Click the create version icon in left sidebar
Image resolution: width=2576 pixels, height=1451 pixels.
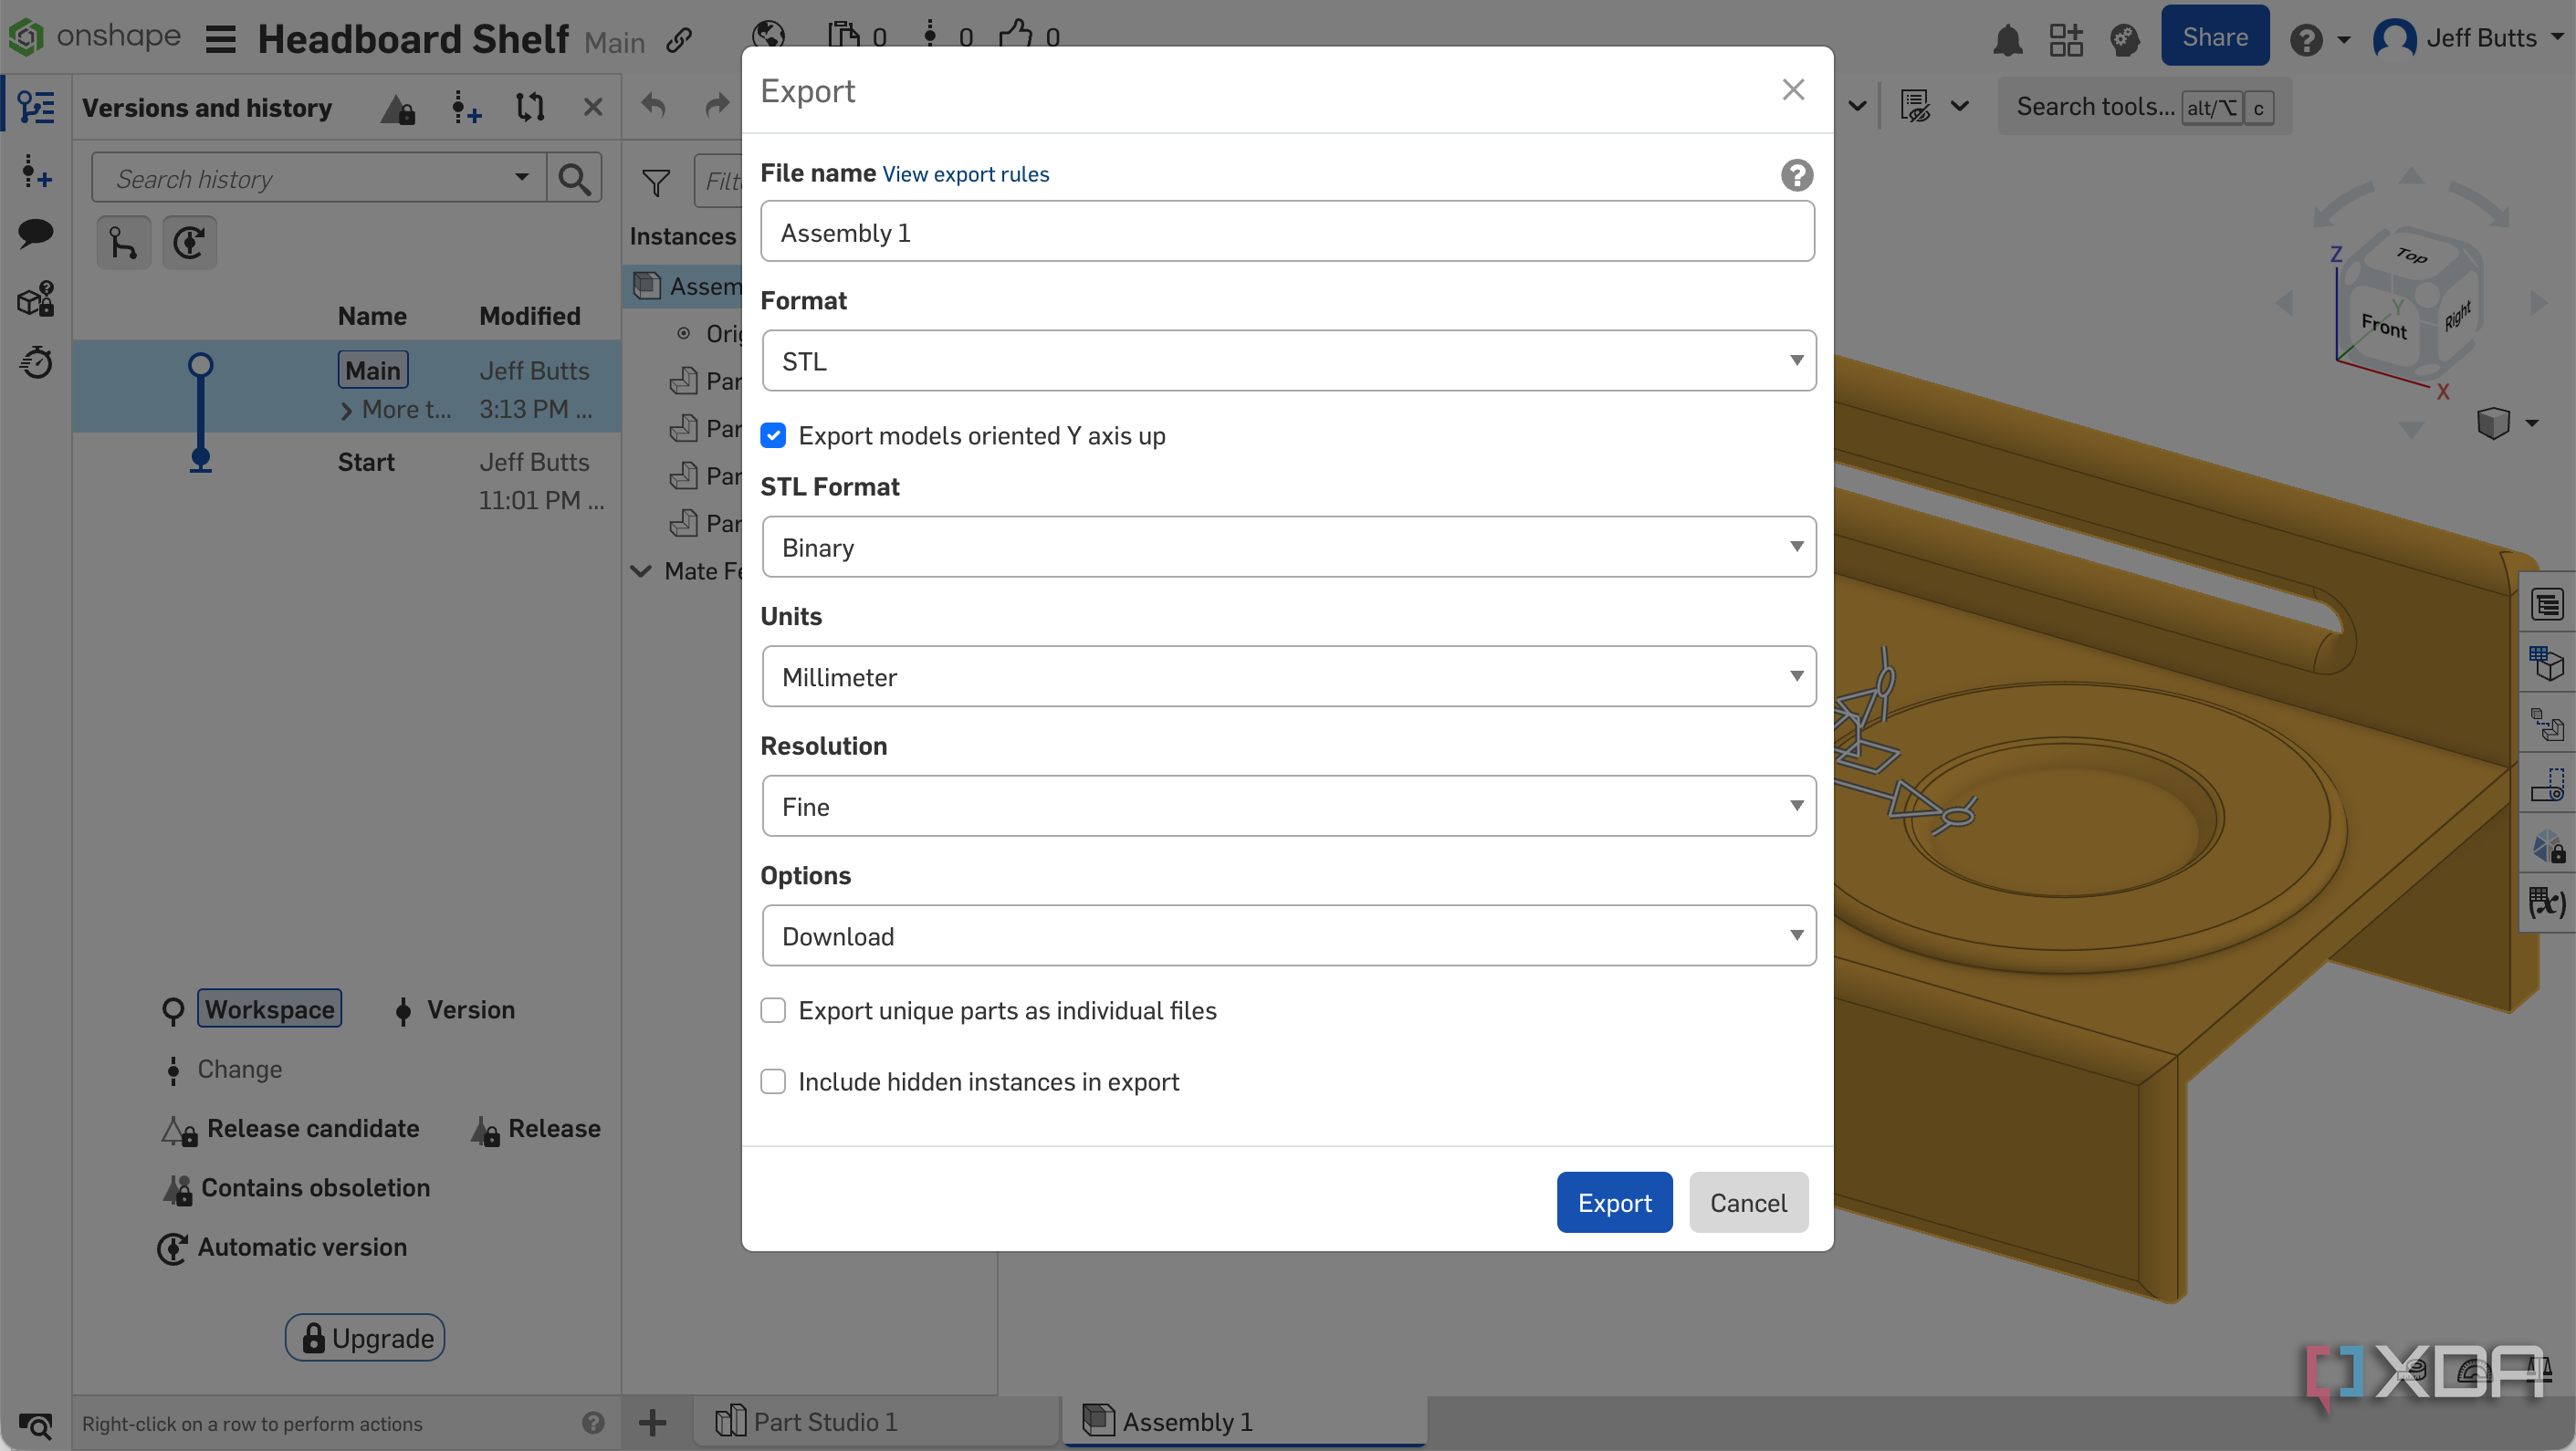tap(36, 172)
